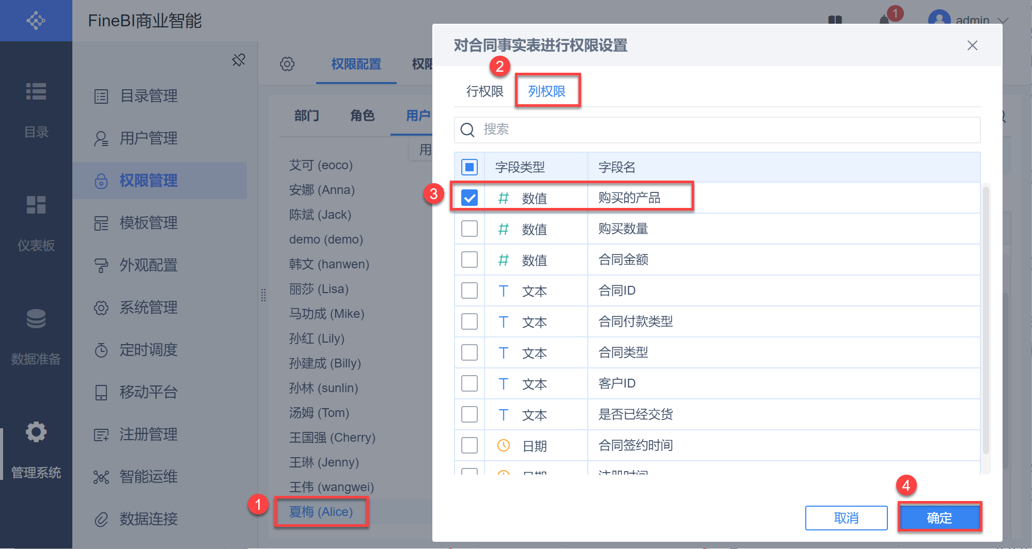The width and height of the screenshot is (1032, 549).
Task: Toggle the select-all checkbox in header
Action: click(470, 167)
